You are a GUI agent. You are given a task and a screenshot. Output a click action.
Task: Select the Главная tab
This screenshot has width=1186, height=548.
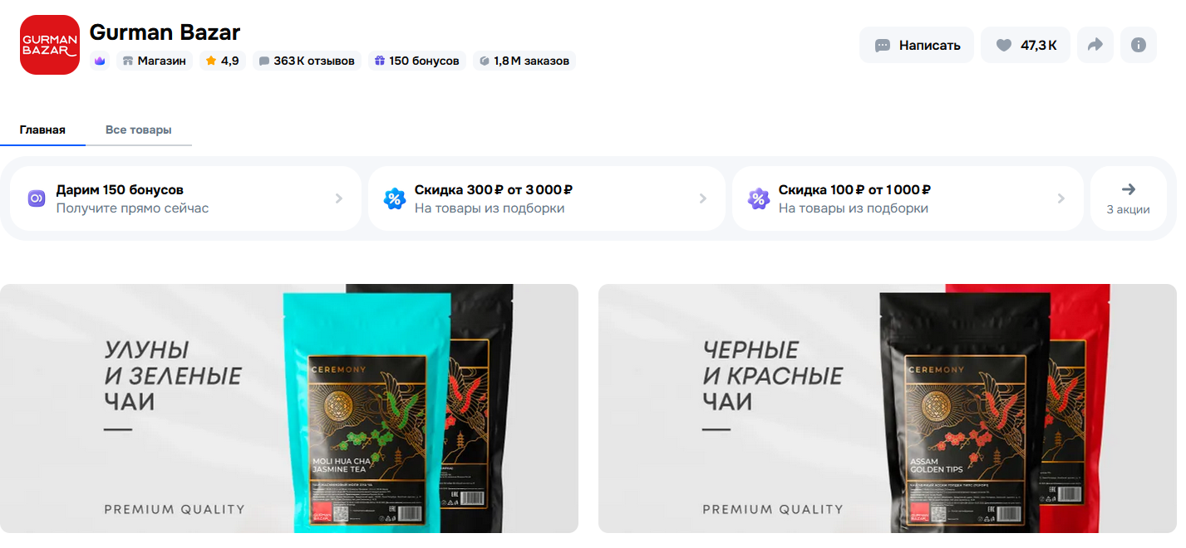click(42, 130)
